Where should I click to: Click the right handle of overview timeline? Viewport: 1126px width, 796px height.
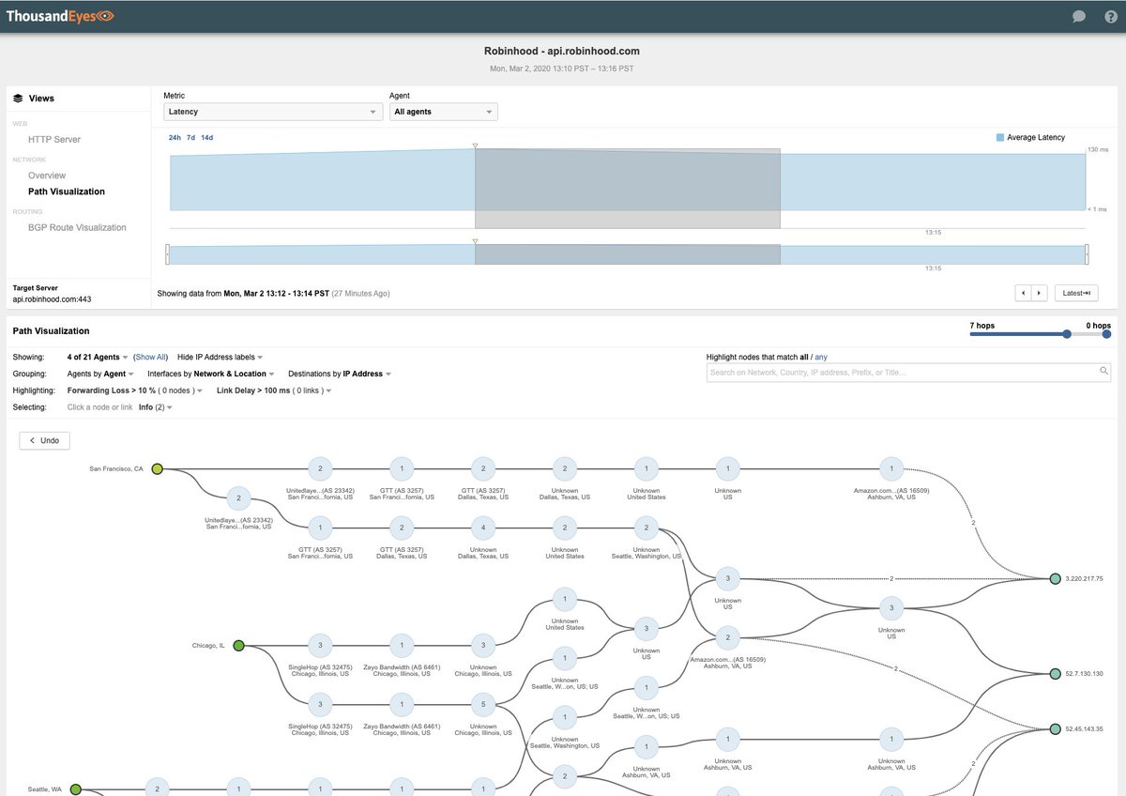(x=1087, y=254)
